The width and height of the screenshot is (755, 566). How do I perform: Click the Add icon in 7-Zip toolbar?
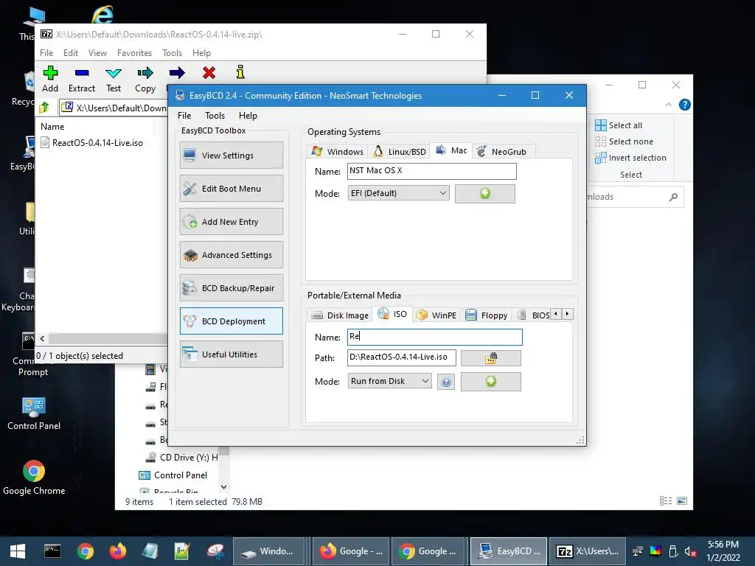tap(50, 73)
